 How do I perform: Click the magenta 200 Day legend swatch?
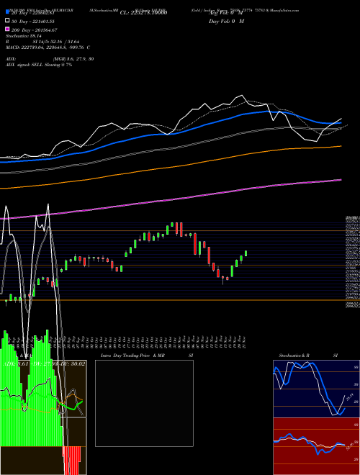click(7, 30)
